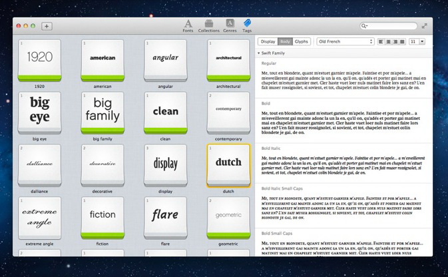The height and width of the screenshot is (277, 448).
Task: Select the big family tag tile
Action: click(x=103, y=113)
